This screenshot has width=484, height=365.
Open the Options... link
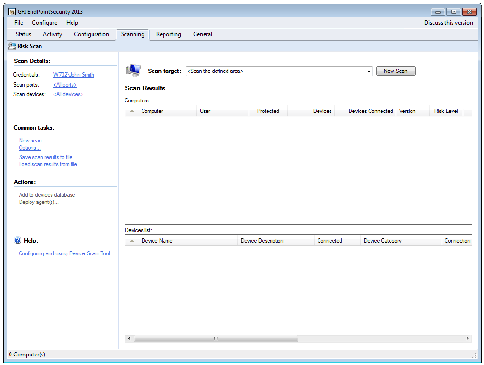pos(29,148)
